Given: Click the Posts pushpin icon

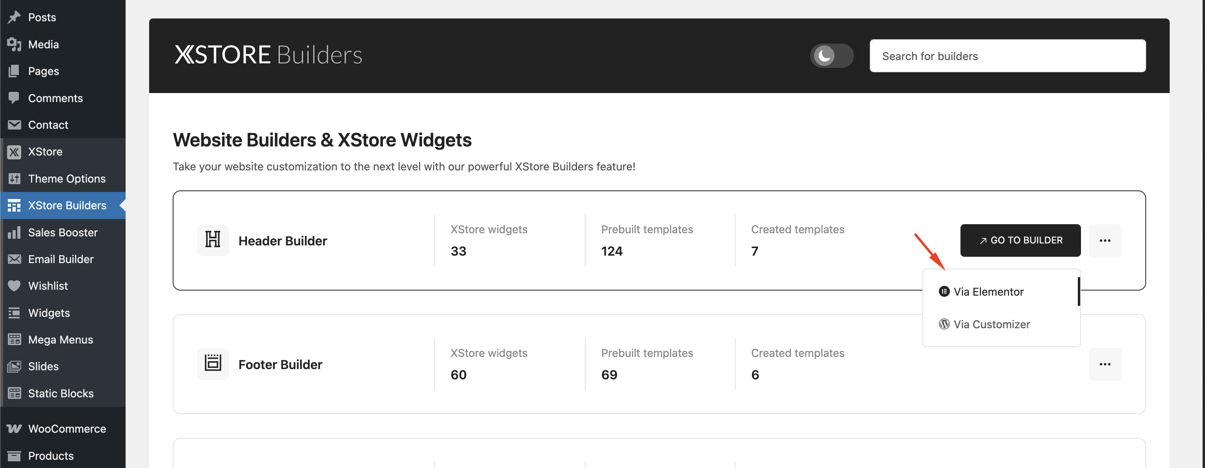Looking at the screenshot, I should 14,17.
